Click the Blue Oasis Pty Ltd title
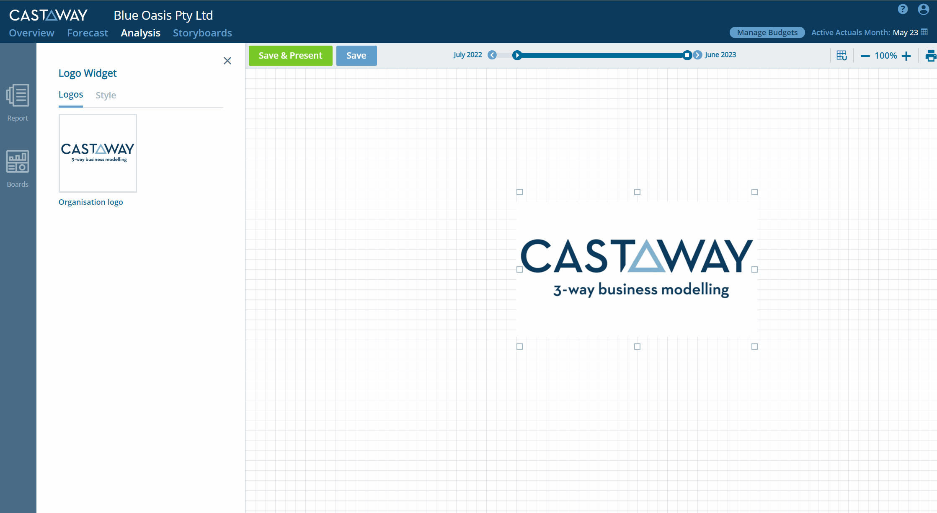This screenshot has height=513, width=937. click(x=163, y=15)
